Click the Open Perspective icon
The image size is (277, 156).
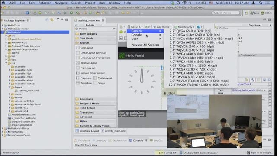[x=246, y=13]
